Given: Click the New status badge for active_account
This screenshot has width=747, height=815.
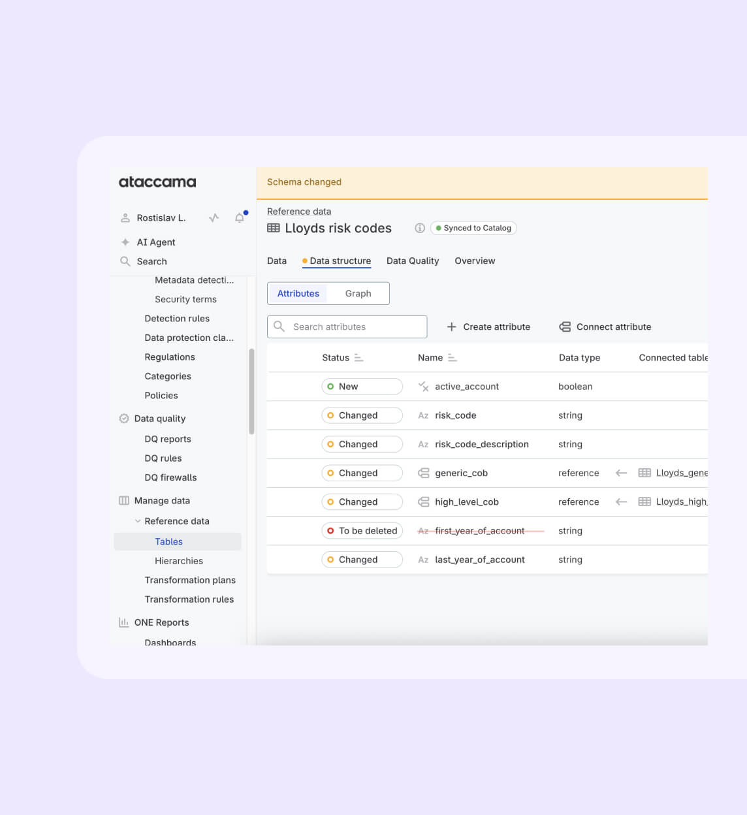Looking at the screenshot, I should click(362, 387).
